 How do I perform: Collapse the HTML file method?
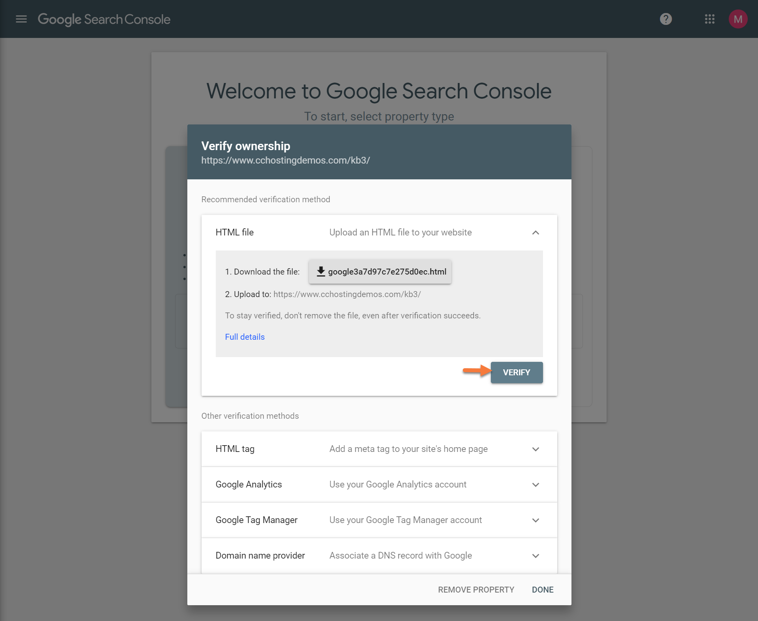536,233
